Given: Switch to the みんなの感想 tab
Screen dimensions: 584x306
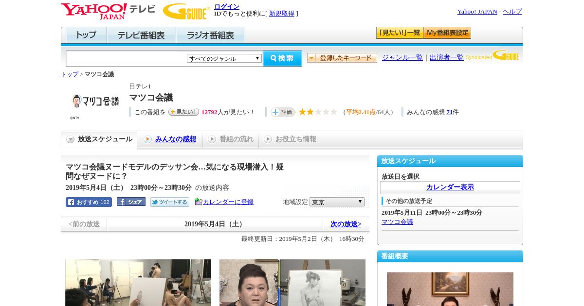Looking at the screenshot, I should pos(170,139).
